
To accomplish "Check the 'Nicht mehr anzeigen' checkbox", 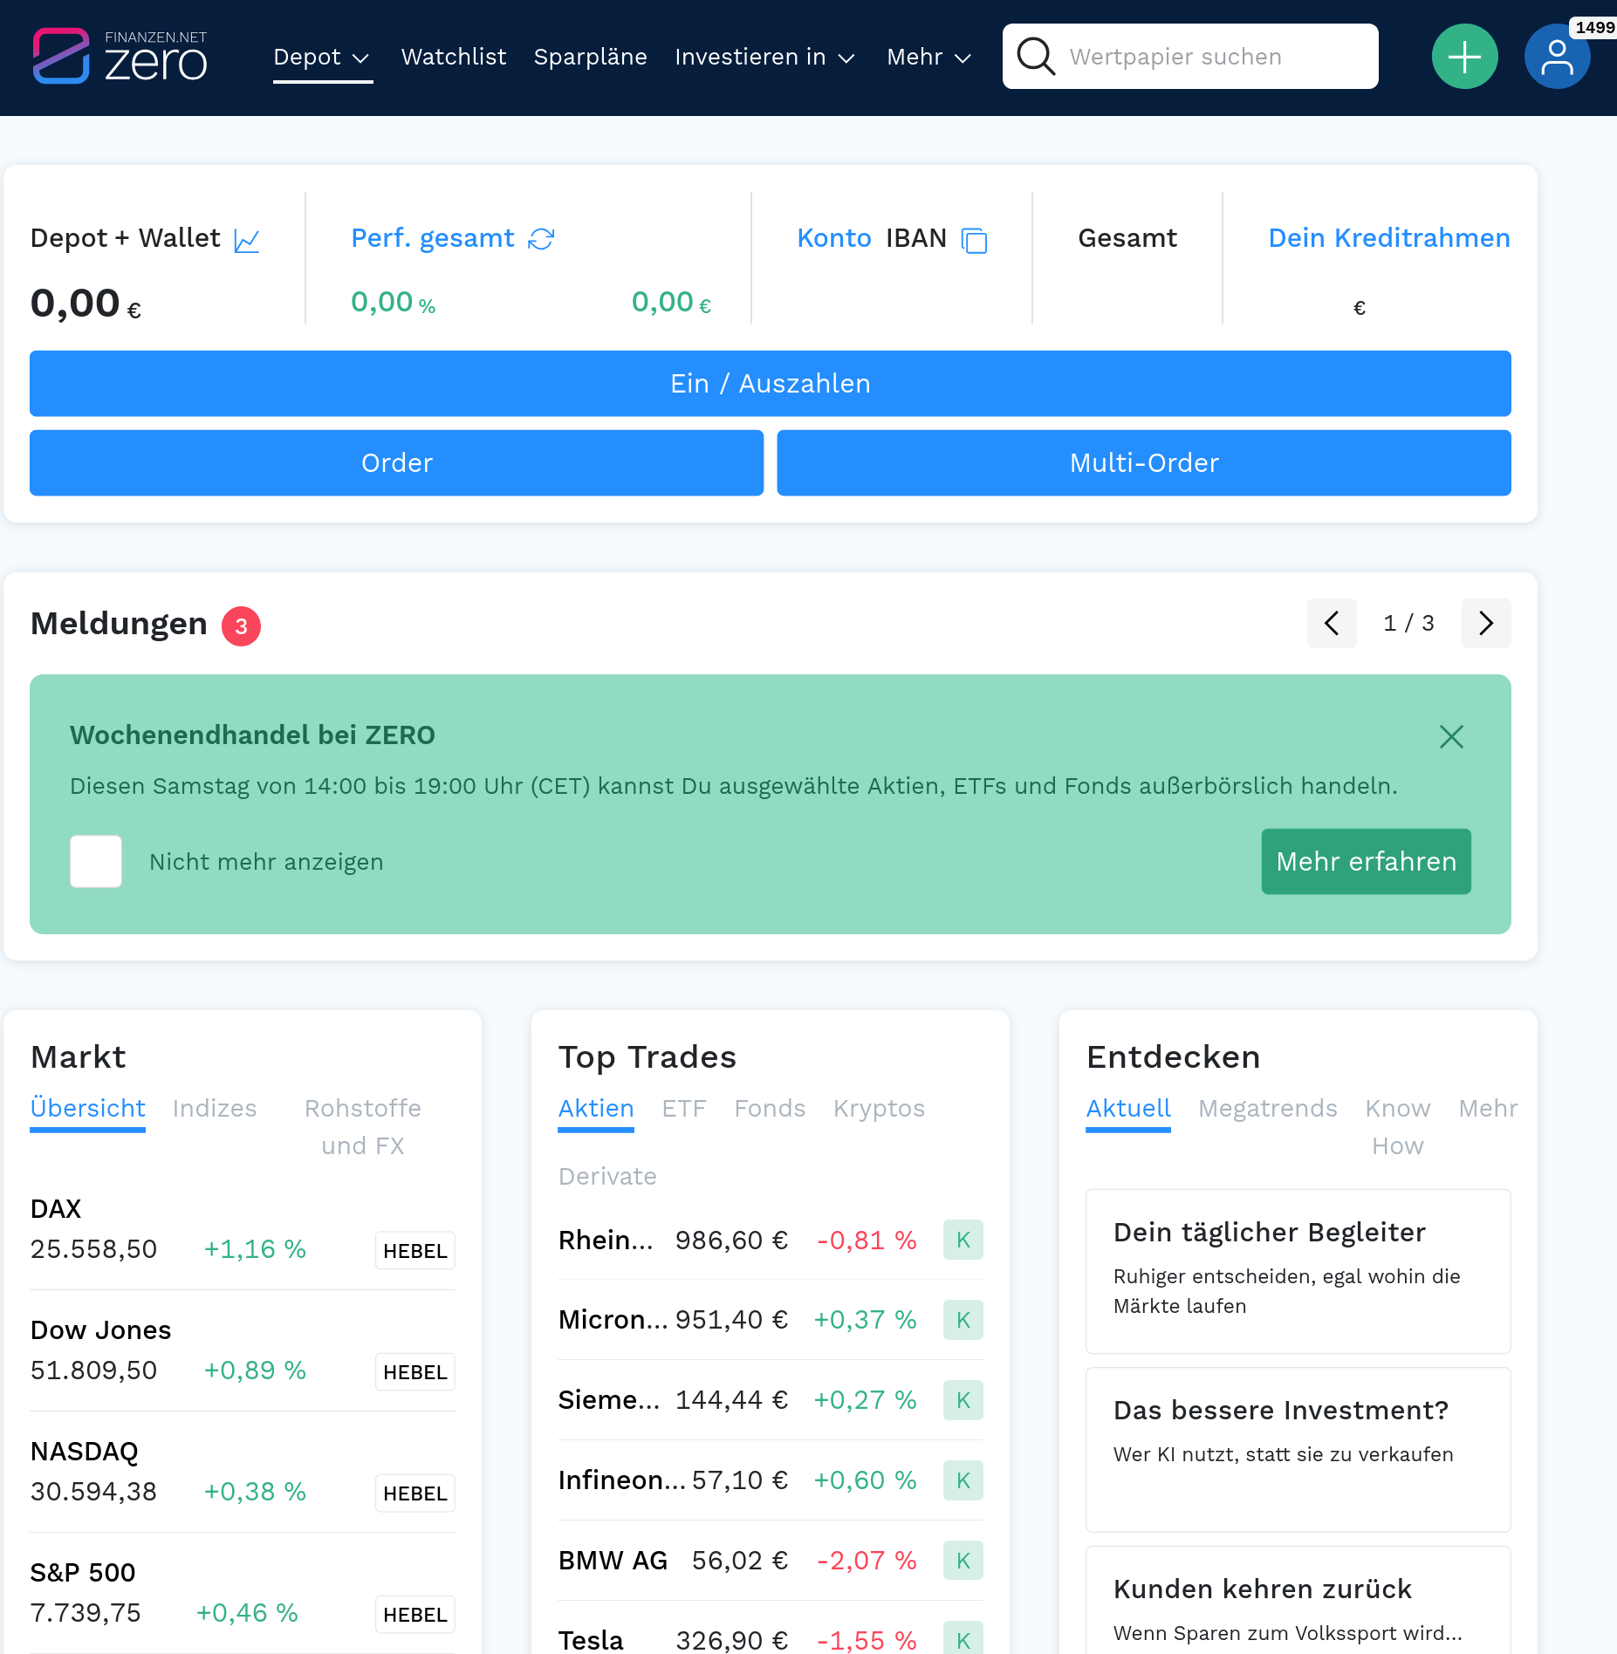I will [x=96, y=862].
